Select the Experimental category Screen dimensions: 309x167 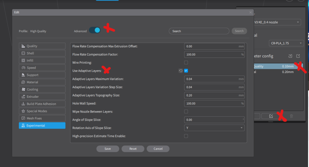click(x=42, y=125)
